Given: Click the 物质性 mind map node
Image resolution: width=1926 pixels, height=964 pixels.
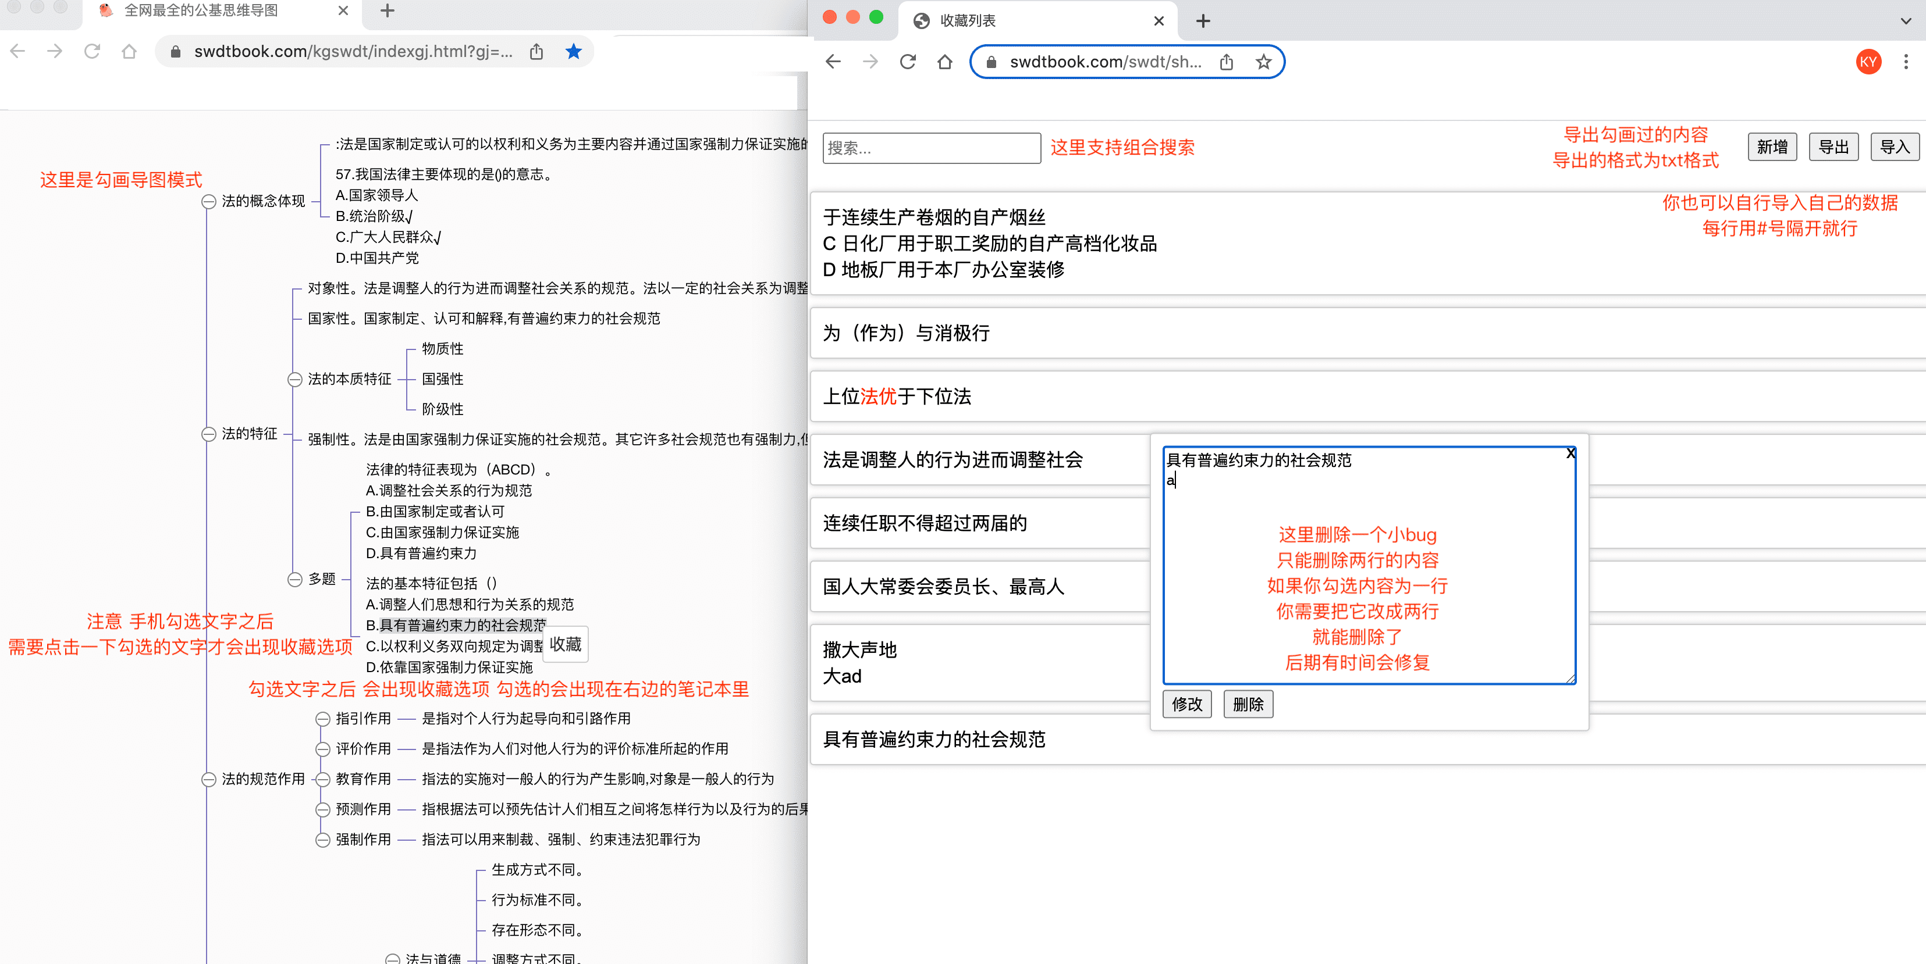Looking at the screenshot, I should pos(443,349).
